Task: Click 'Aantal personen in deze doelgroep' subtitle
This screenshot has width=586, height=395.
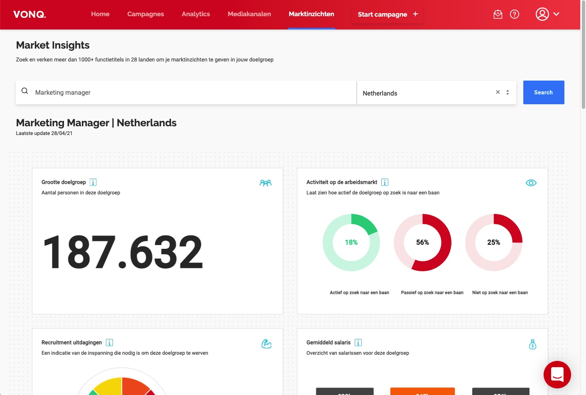Action: pyautogui.click(x=81, y=193)
